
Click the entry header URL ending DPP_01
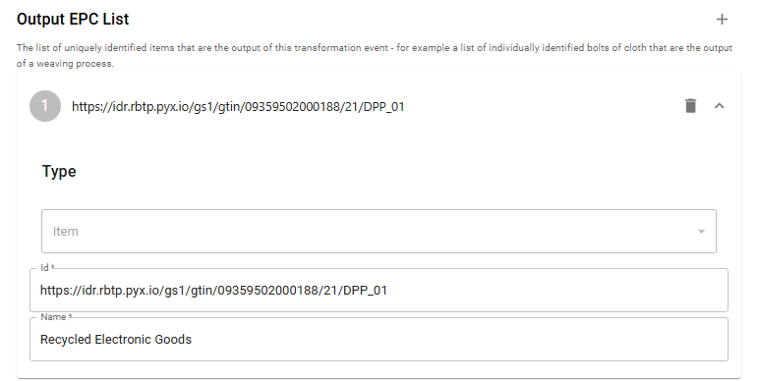[238, 106]
